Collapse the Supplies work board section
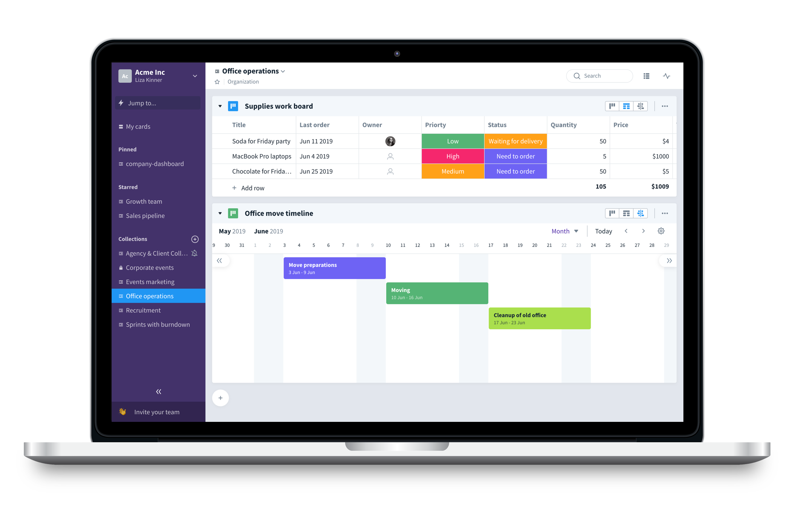This screenshot has width=789, height=510. pos(221,106)
